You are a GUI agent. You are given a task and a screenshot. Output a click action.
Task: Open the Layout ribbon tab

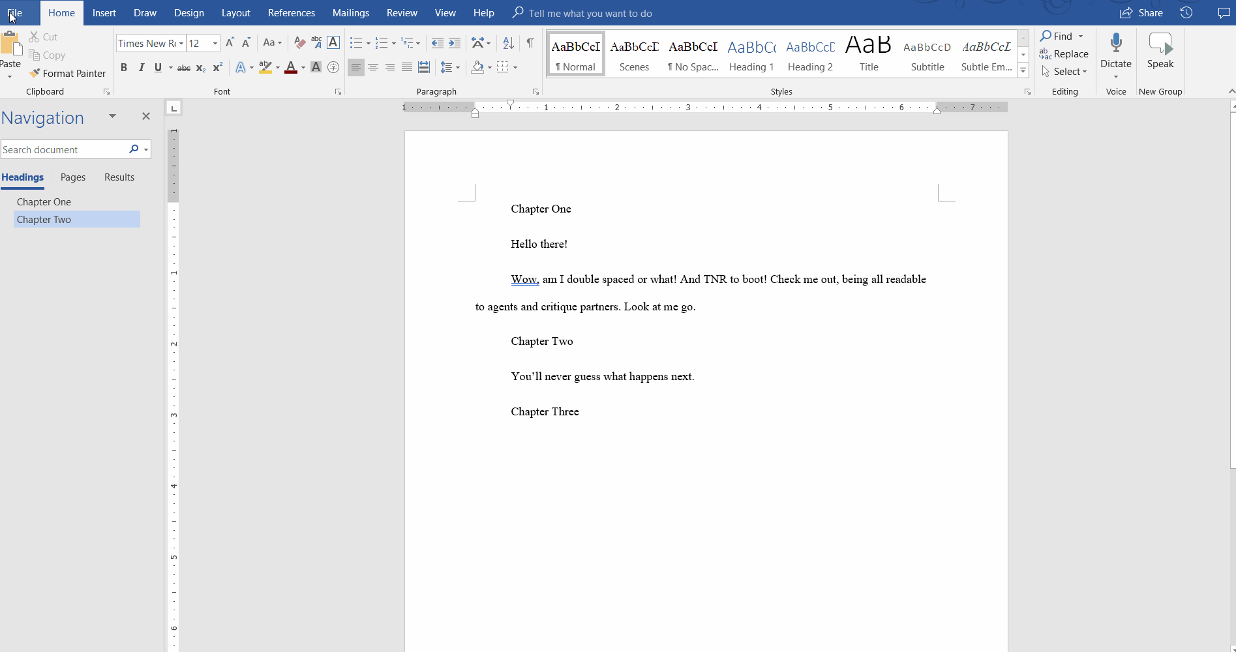pyautogui.click(x=236, y=13)
